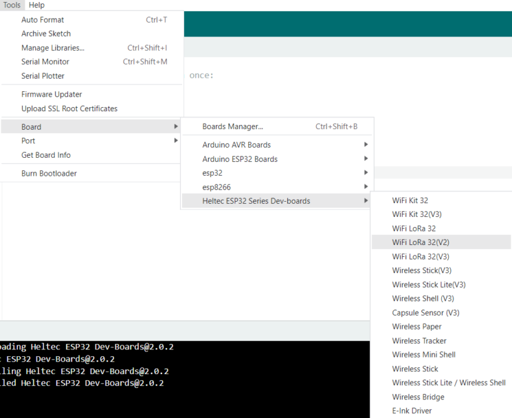Select Archive Sketch menu entry
The width and height of the screenshot is (512, 418).
[46, 34]
